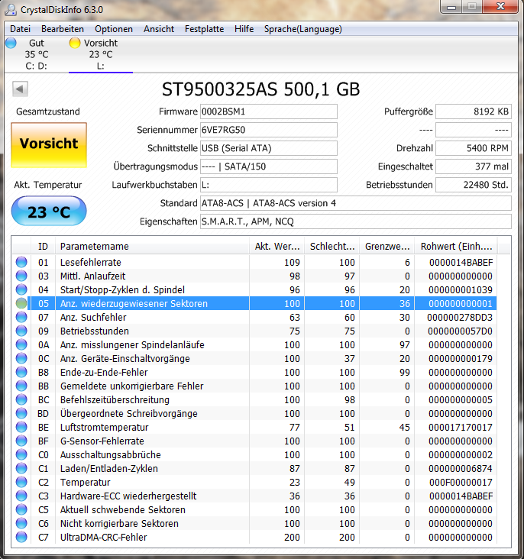The image size is (524, 559).
Task: Click status orb of Ausschaltungsabbrüche row
Action: tap(21, 454)
